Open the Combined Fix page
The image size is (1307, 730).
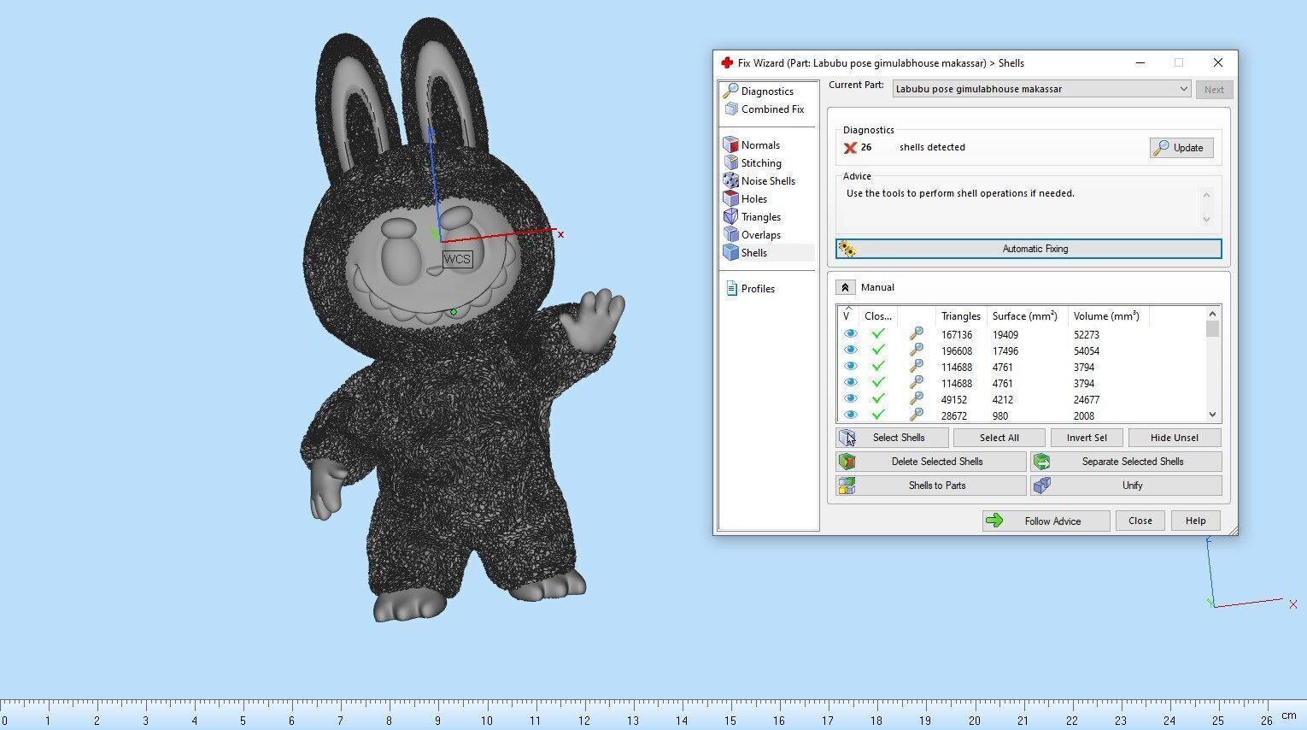(766, 109)
